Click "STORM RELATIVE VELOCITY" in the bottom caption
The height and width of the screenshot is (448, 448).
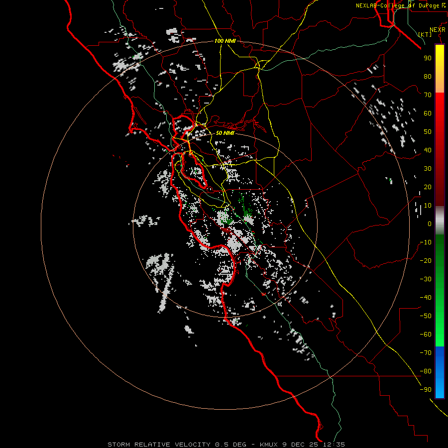pos(159,445)
